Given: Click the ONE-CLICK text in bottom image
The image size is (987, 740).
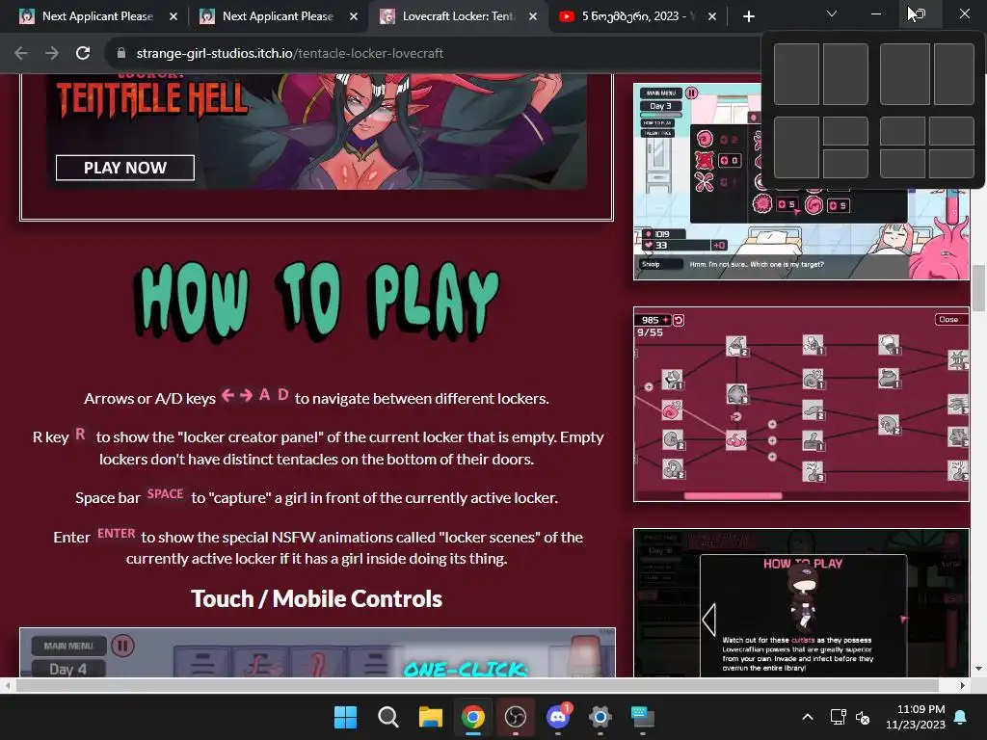Looking at the screenshot, I should coord(465,669).
